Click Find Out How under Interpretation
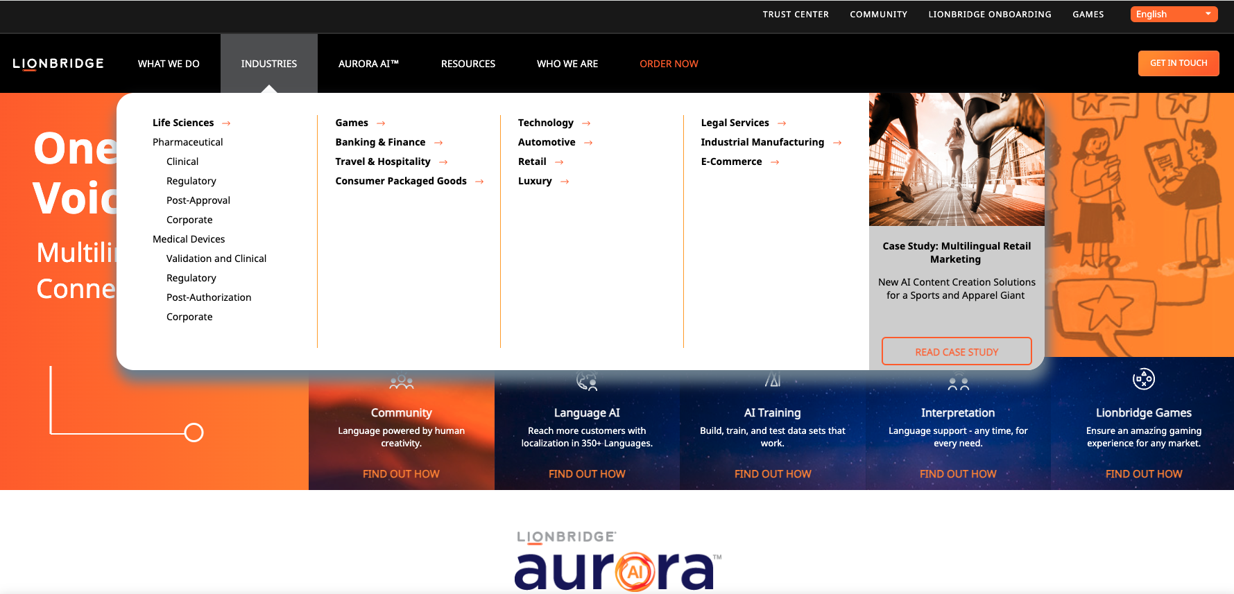1234x594 pixels. [958, 474]
